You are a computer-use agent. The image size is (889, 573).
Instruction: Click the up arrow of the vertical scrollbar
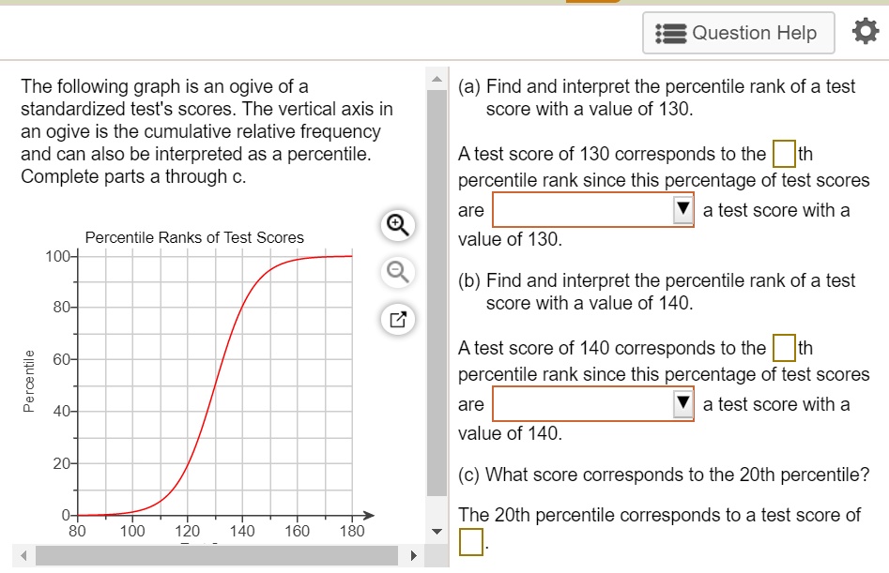[437, 79]
